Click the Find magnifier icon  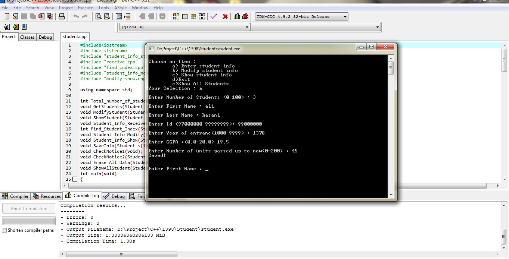(x=99, y=16)
